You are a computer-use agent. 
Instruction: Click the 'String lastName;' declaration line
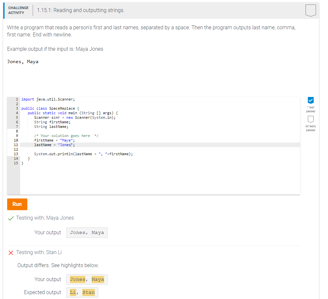pyautogui.click(x=51, y=127)
